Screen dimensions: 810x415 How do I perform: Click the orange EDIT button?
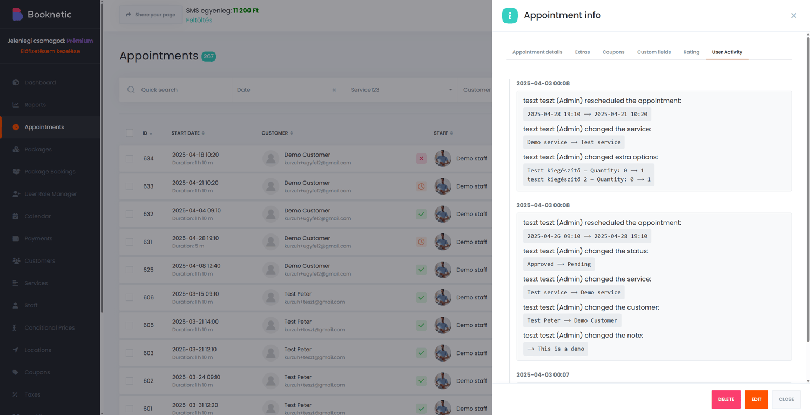point(756,399)
